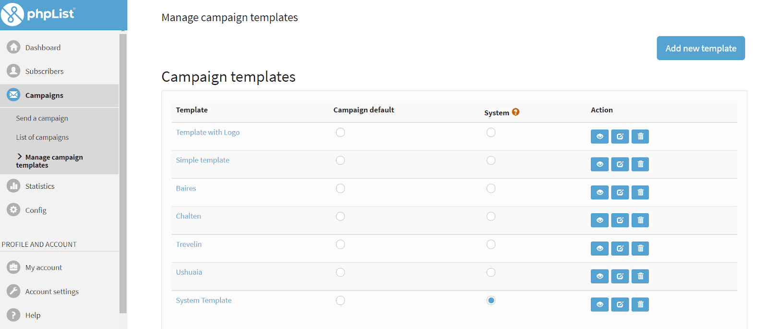Click the trash icon for Ushuaia template

(640, 277)
